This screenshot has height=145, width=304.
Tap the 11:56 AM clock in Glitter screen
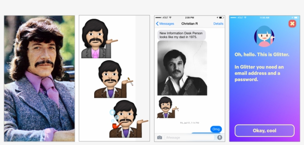264,17
